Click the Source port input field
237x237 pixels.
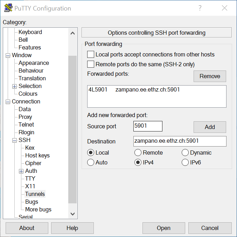pyautogui.click(x=148, y=126)
